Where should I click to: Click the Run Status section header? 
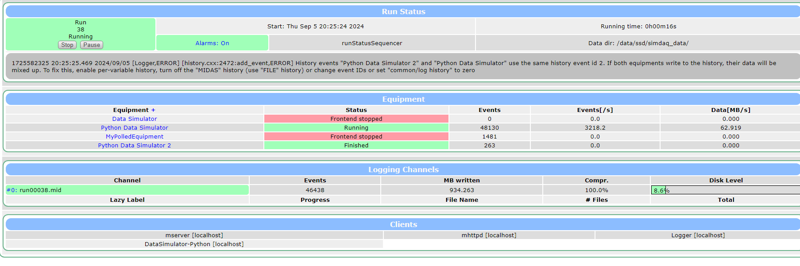(403, 12)
